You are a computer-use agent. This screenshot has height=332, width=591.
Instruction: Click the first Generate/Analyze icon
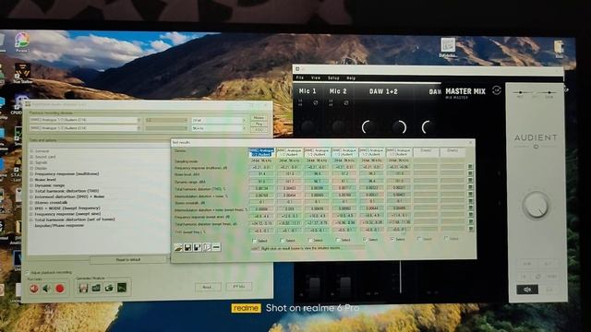click(83, 288)
